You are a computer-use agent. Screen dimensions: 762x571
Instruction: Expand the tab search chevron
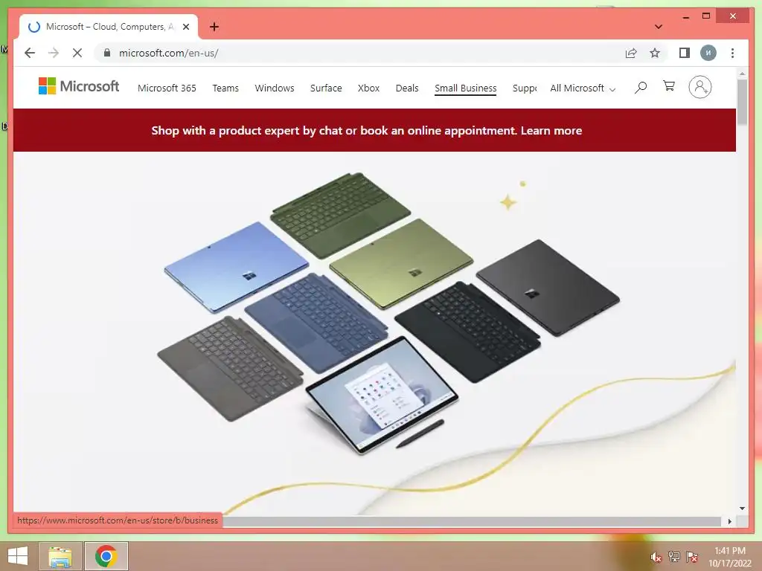tap(659, 27)
